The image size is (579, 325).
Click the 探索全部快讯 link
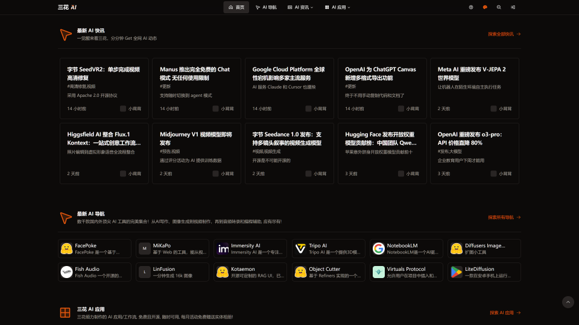click(504, 34)
